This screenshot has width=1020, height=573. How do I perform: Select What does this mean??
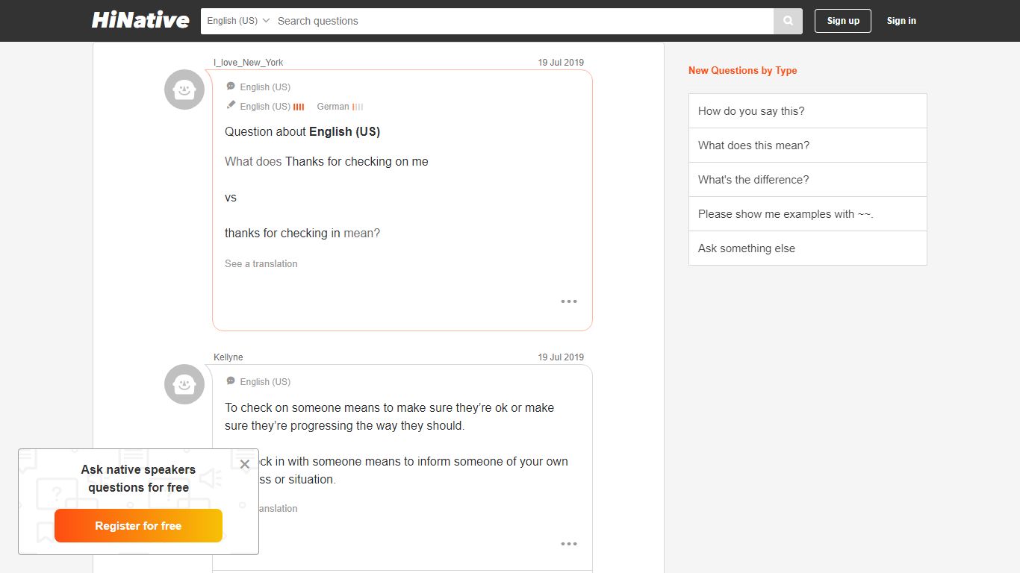[808, 145]
